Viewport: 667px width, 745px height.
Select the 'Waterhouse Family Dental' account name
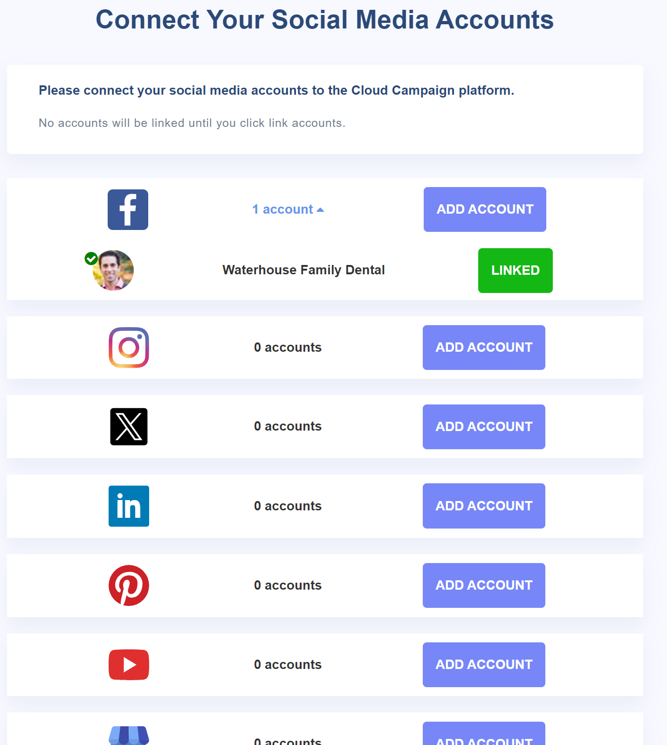(x=303, y=270)
